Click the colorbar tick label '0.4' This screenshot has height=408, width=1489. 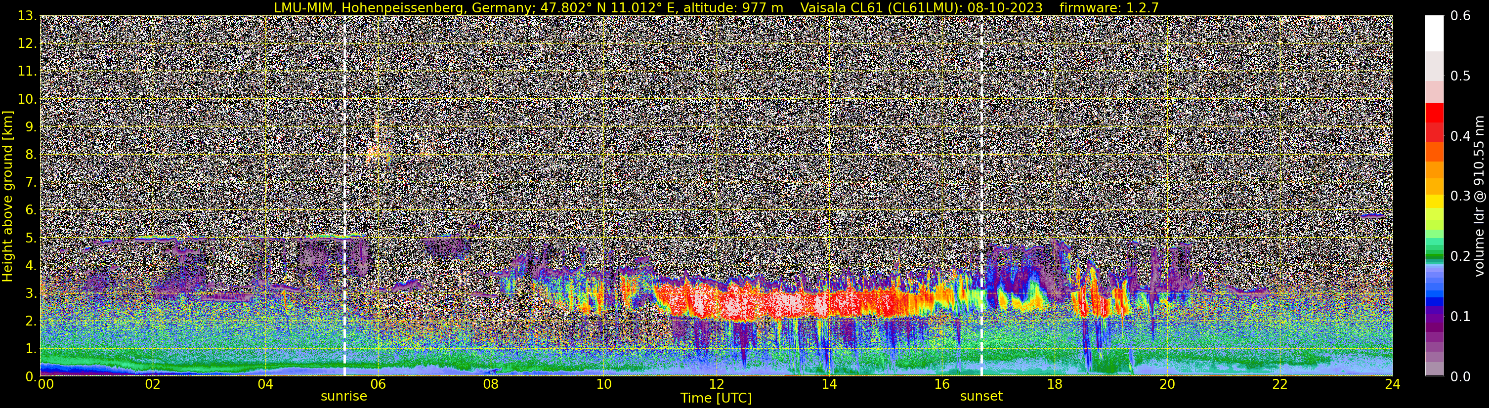(1461, 136)
